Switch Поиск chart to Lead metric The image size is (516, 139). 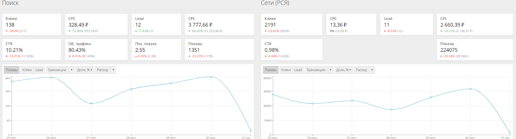pos(39,70)
